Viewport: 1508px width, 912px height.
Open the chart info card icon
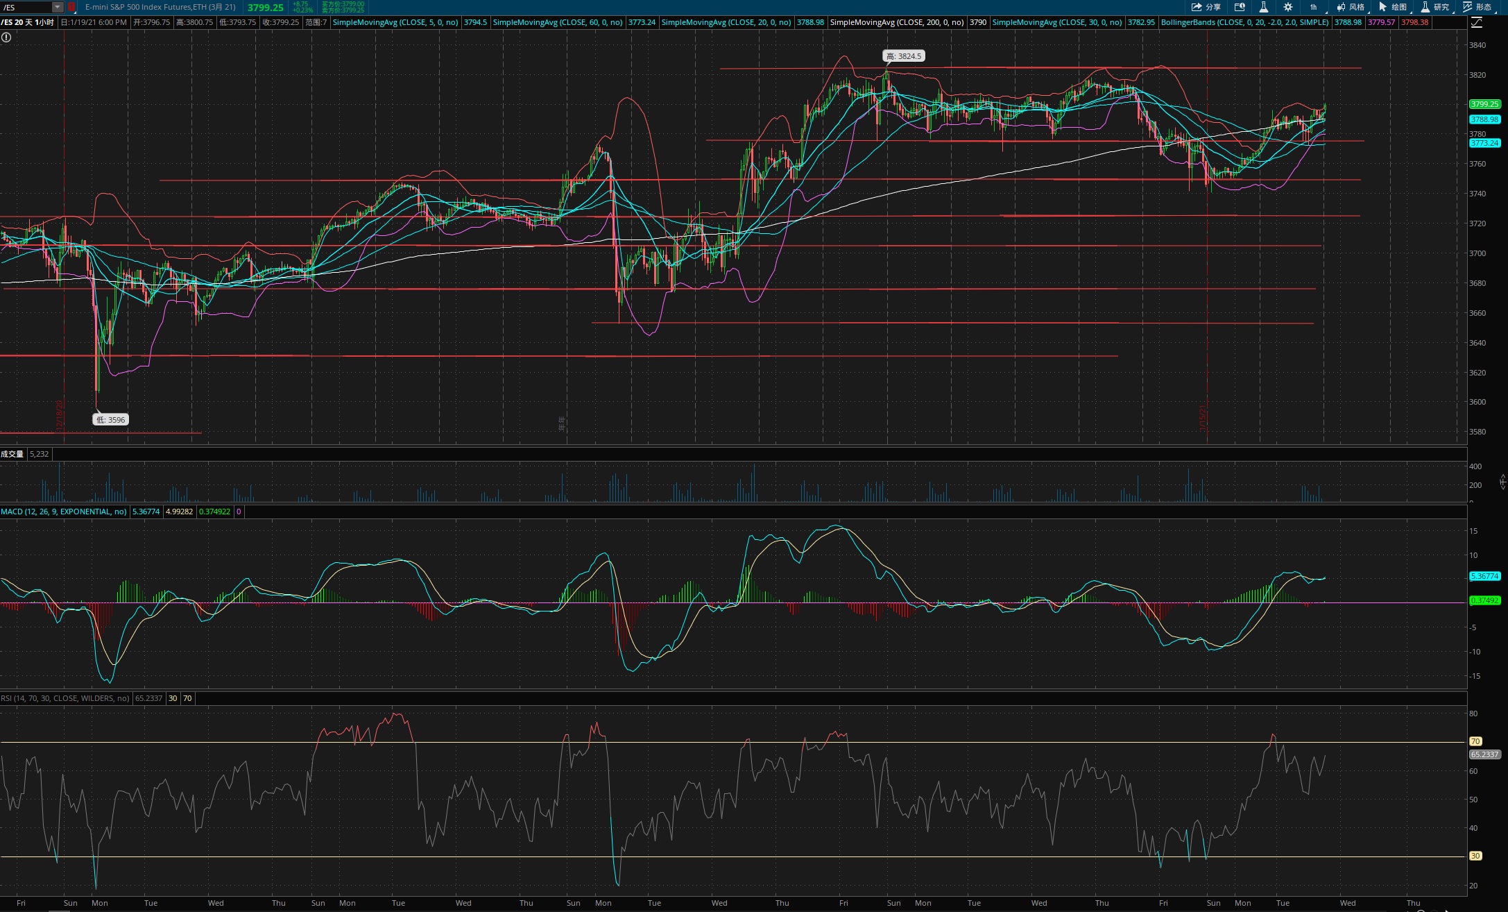tap(1240, 7)
